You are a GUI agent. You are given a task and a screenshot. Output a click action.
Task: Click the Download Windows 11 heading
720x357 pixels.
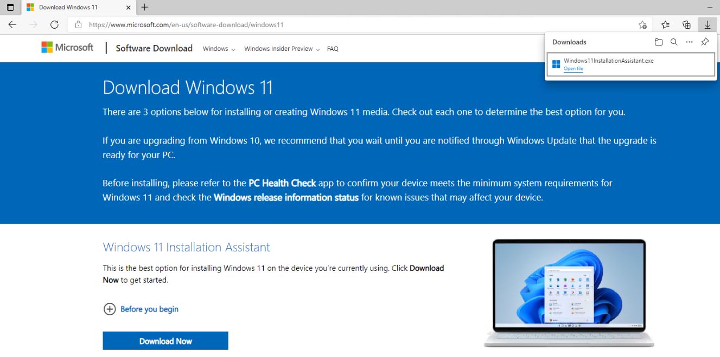(188, 88)
